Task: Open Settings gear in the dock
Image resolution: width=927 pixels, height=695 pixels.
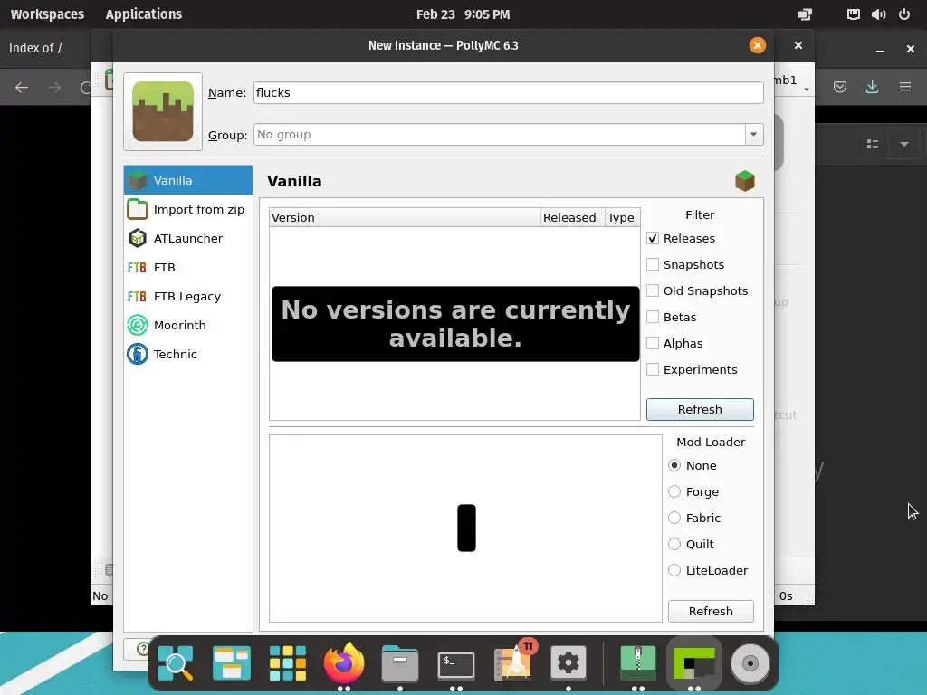Action: (569, 663)
